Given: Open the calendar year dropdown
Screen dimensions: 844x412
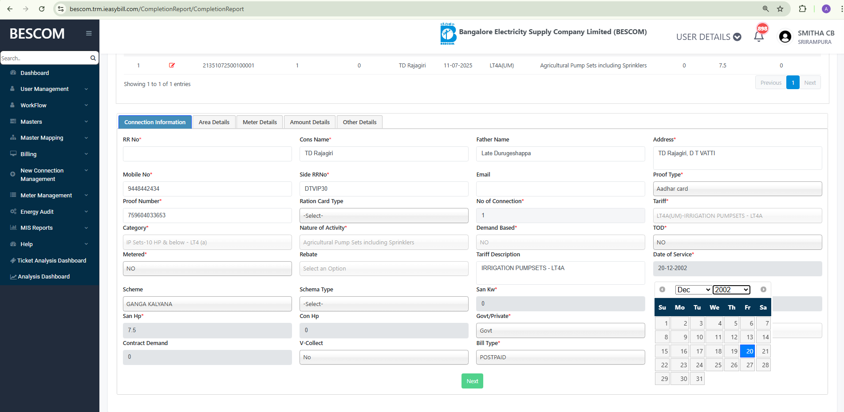Looking at the screenshot, I should click(731, 290).
